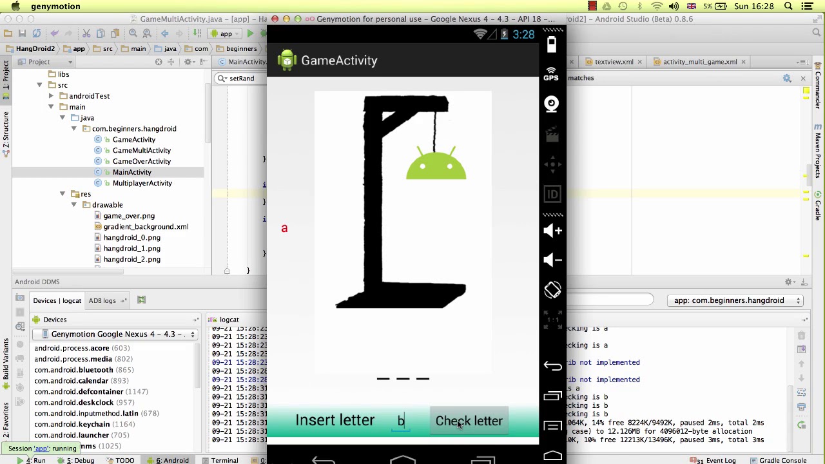
Task: Click the Check letter button in the emulator
Action: [469, 421]
